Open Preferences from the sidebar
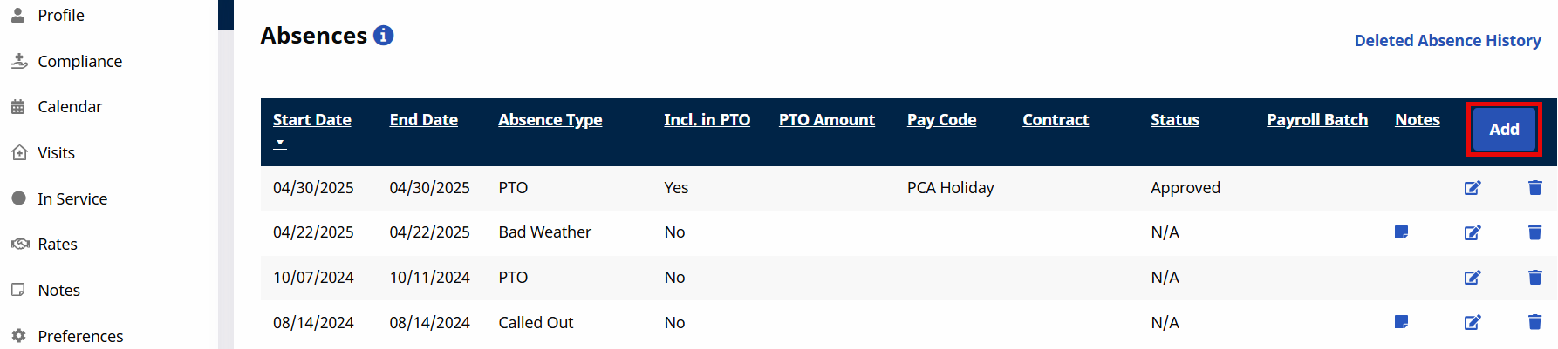This screenshot has height=349, width=1558. click(80, 336)
